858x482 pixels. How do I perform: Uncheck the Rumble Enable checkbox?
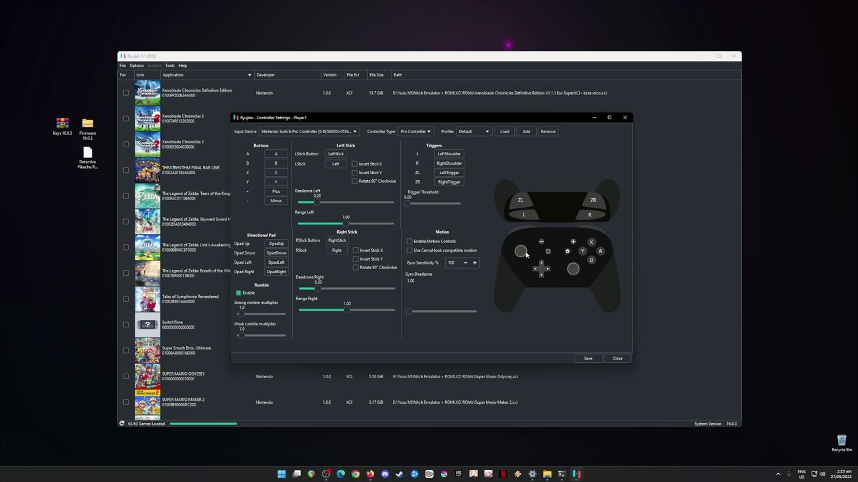[239, 293]
